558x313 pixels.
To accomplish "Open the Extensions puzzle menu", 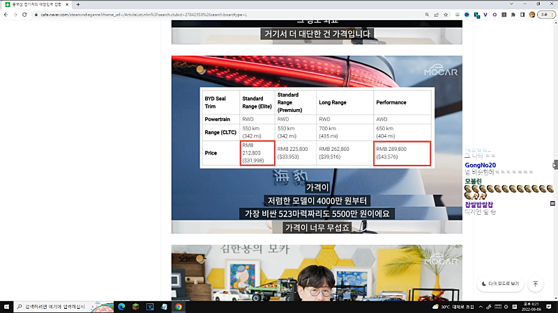I will coord(513,15).
